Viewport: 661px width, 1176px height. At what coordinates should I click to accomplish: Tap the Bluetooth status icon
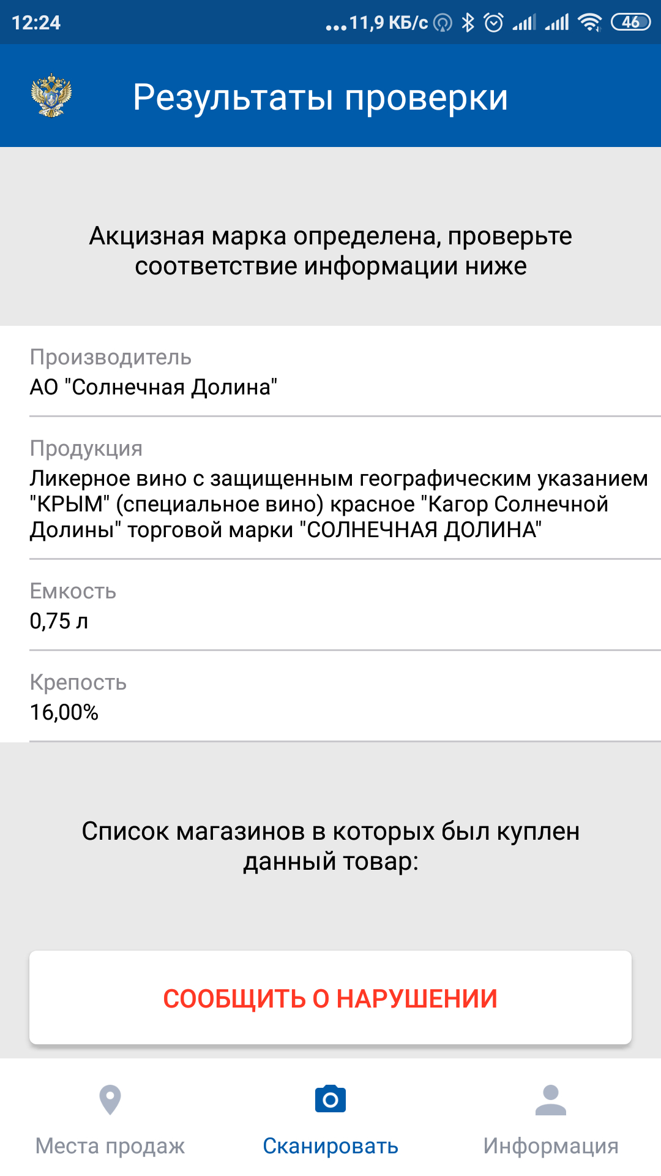468,23
